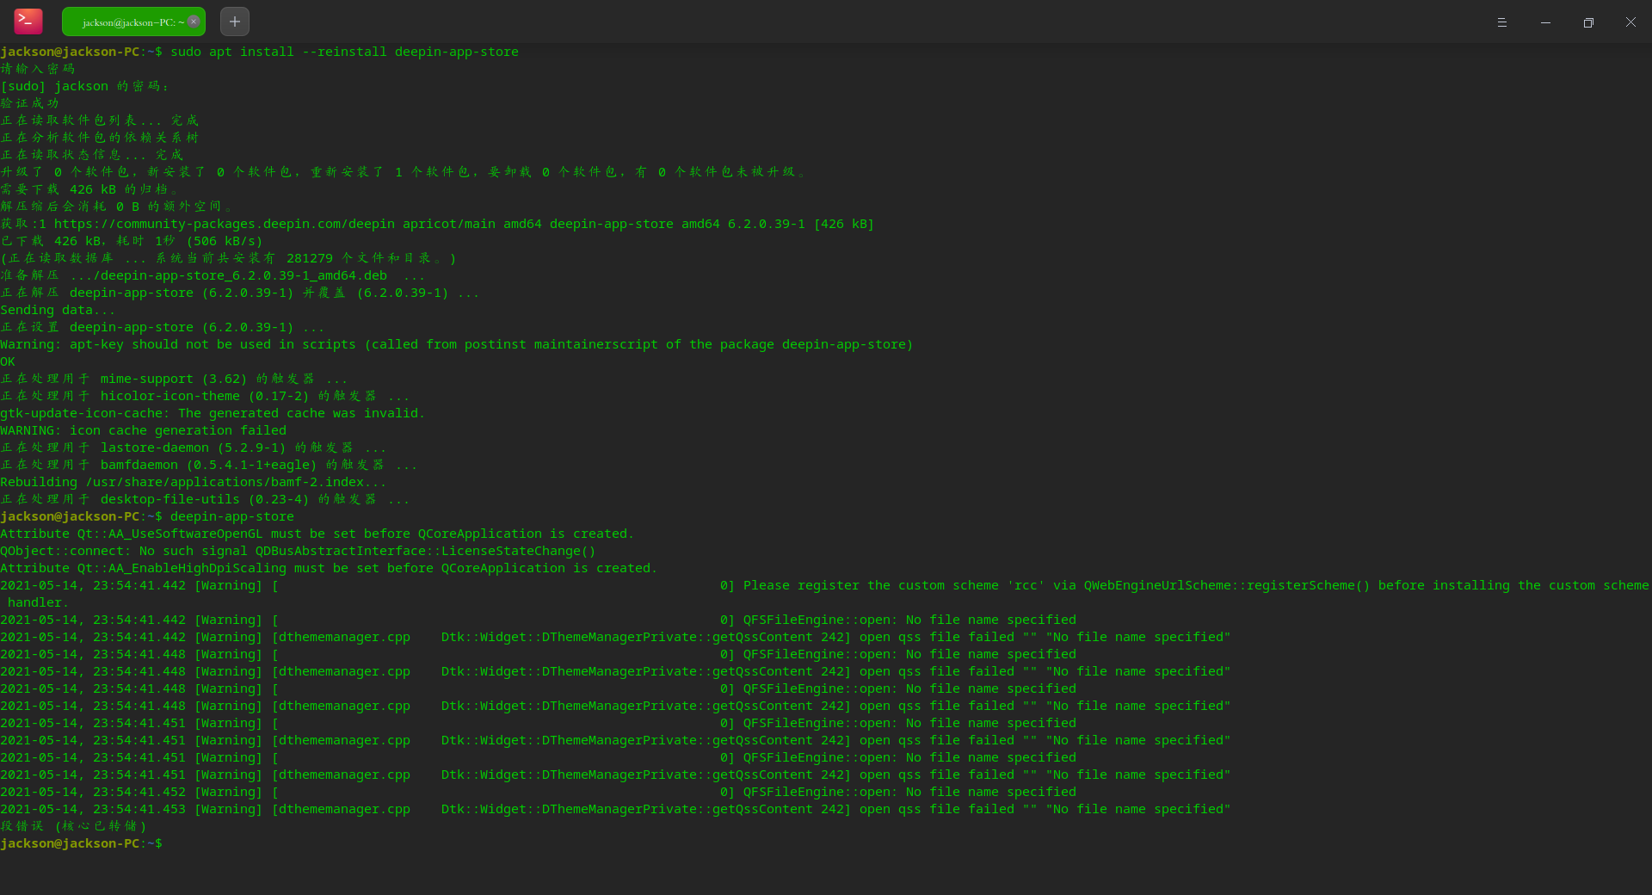Click the gtk-update-icon-cache invalid cache line

point(212,413)
